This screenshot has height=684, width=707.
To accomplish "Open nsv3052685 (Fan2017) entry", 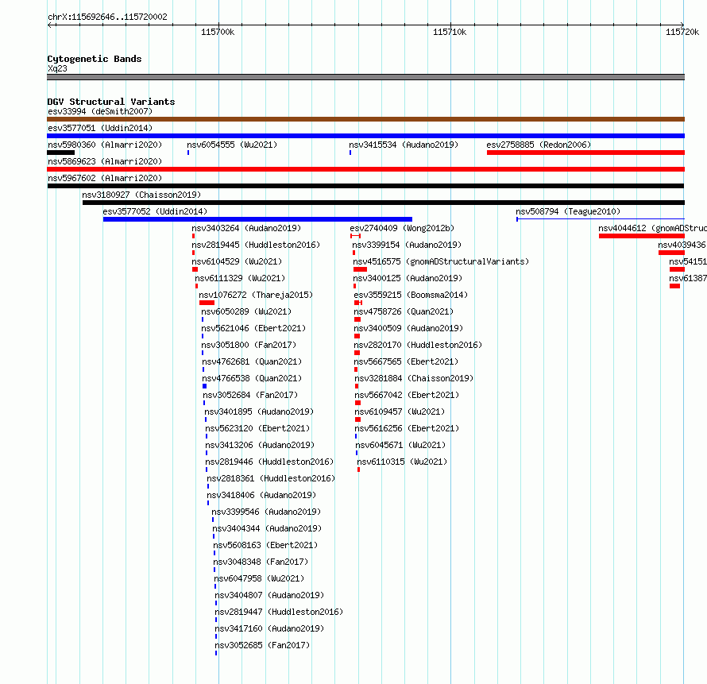I will (262, 645).
